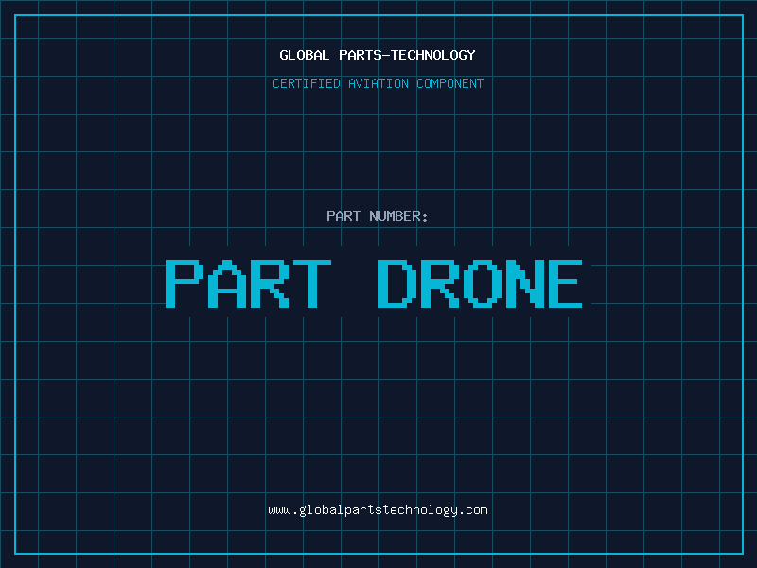Click the large letter A in PART
757x568 pixels.
click(x=227, y=284)
